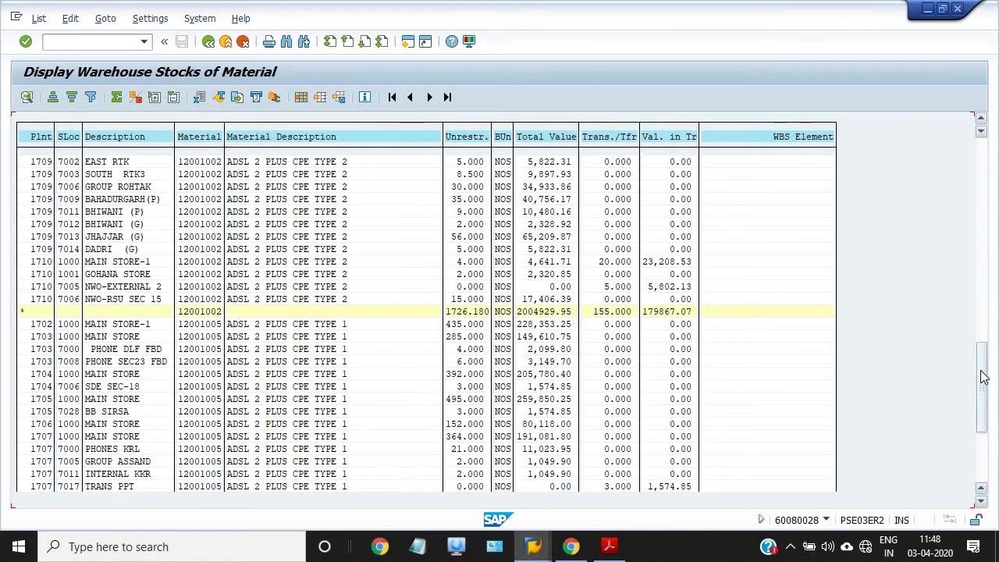Click inside the transaction command field
Screen dimensions: 999x562
(x=91, y=41)
